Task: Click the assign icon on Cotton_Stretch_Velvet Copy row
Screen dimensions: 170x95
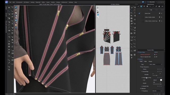Action: [159, 21]
